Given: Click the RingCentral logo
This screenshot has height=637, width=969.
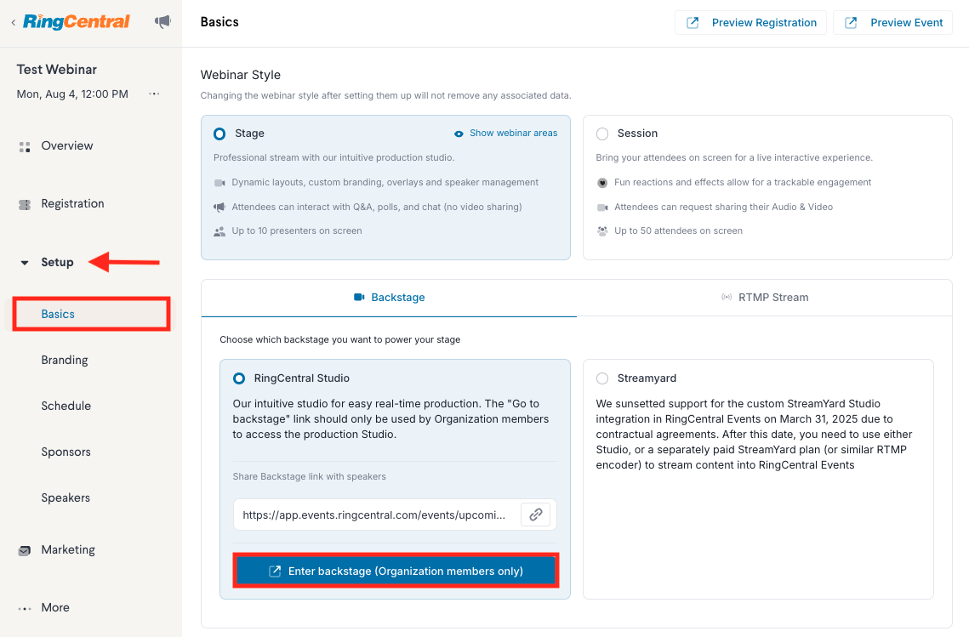Looking at the screenshot, I should (x=76, y=21).
